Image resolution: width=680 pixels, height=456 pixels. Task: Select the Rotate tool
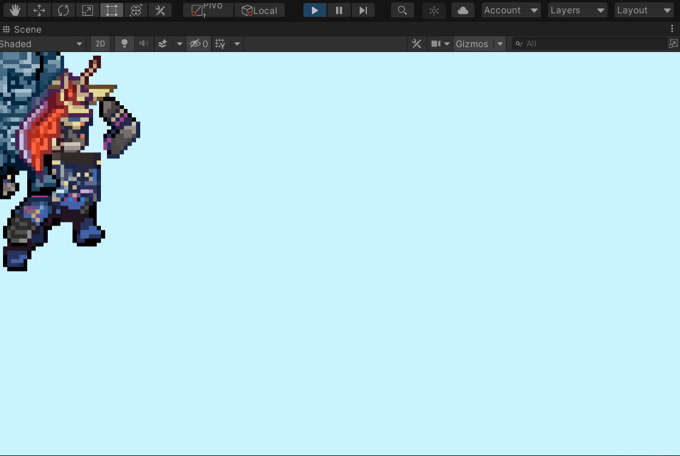tap(63, 10)
